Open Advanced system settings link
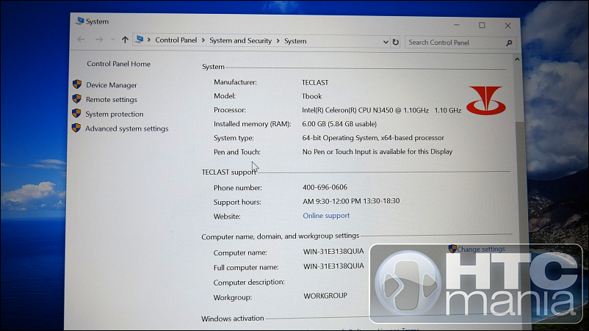 (x=126, y=128)
